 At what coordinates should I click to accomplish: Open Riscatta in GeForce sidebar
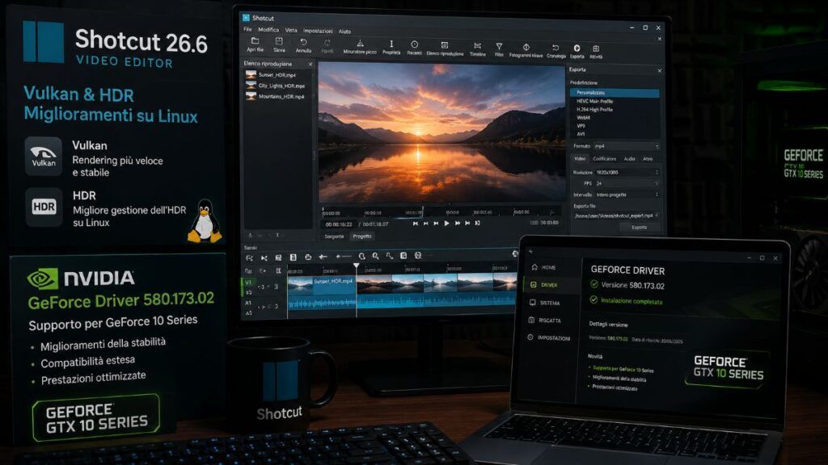pyautogui.click(x=545, y=320)
